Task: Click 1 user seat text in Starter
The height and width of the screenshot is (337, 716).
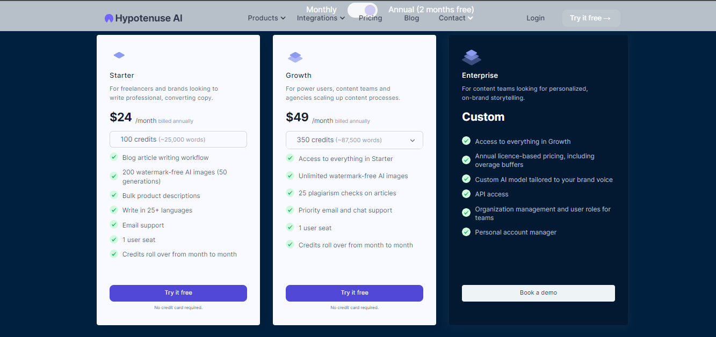Action: click(x=139, y=240)
